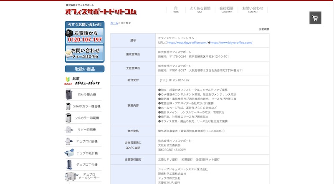Click 商用車、社用車のリース及び販売取次 line
Viewport: 334px width, 184px height.
pyautogui.click(x=183, y=117)
